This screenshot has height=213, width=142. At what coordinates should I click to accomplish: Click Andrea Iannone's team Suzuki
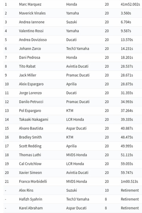pyautogui.click(x=72, y=22)
